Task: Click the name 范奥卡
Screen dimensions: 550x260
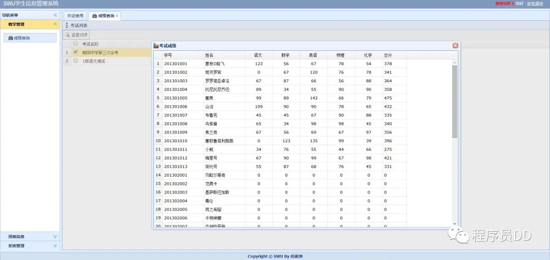Action: point(211,184)
